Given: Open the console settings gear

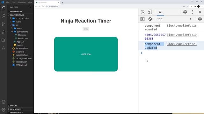Looking at the screenshot, I should coord(200,19).
